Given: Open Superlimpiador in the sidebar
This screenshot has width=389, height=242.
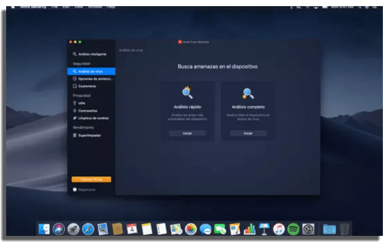Looking at the screenshot, I should (87, 135).
